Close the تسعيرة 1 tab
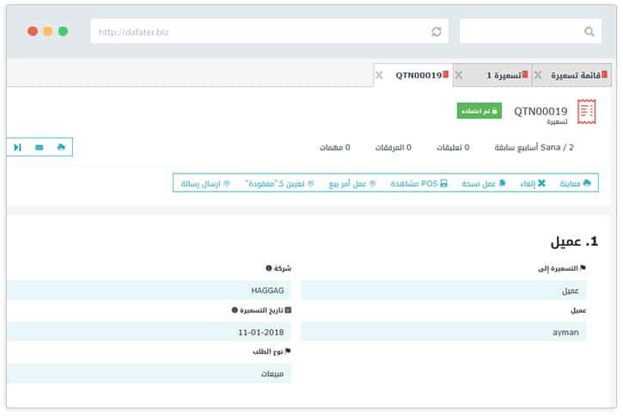 coord(458,76)
